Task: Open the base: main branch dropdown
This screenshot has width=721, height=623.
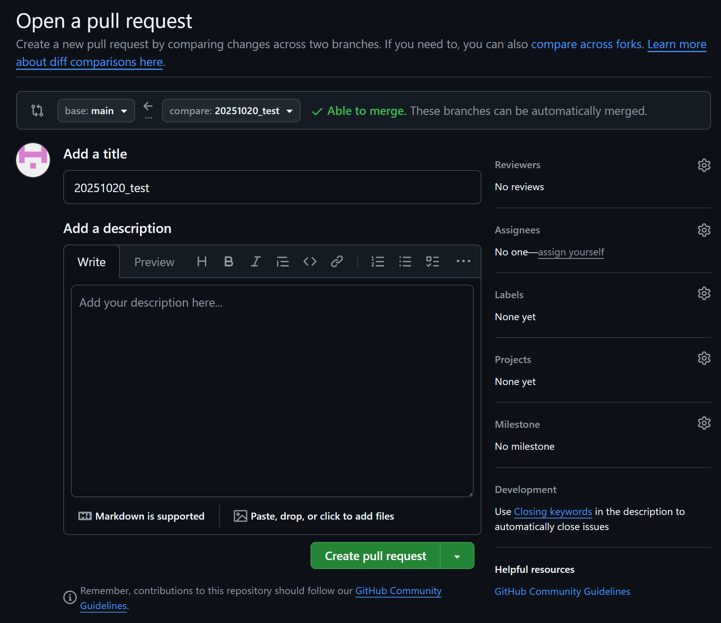Action: click(96, 111)
